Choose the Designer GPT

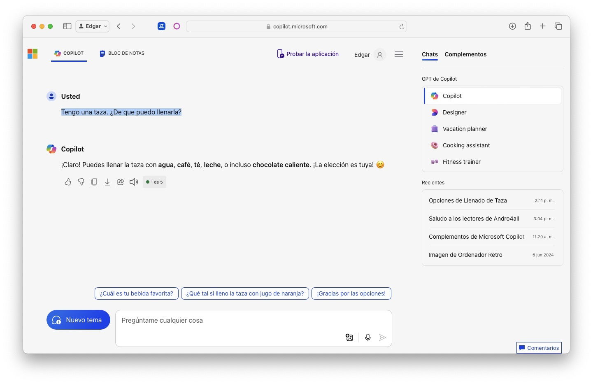tap(493, 112)
